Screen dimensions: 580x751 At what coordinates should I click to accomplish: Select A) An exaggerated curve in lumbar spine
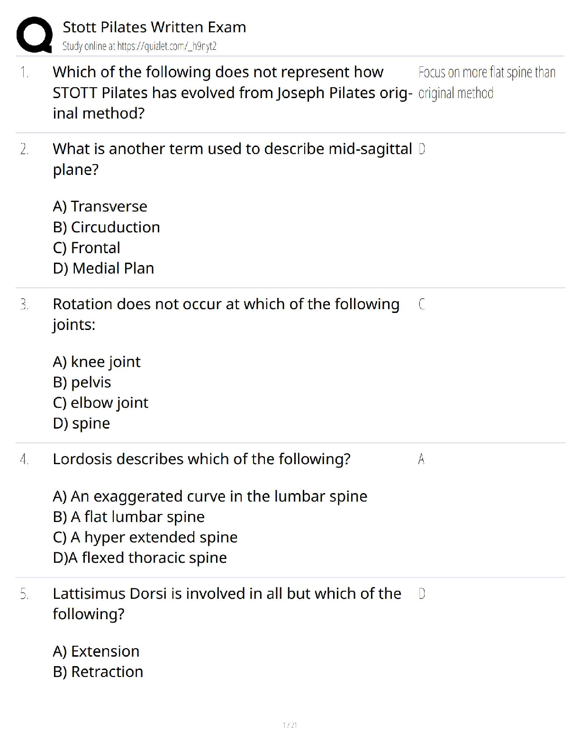point(210,496)
